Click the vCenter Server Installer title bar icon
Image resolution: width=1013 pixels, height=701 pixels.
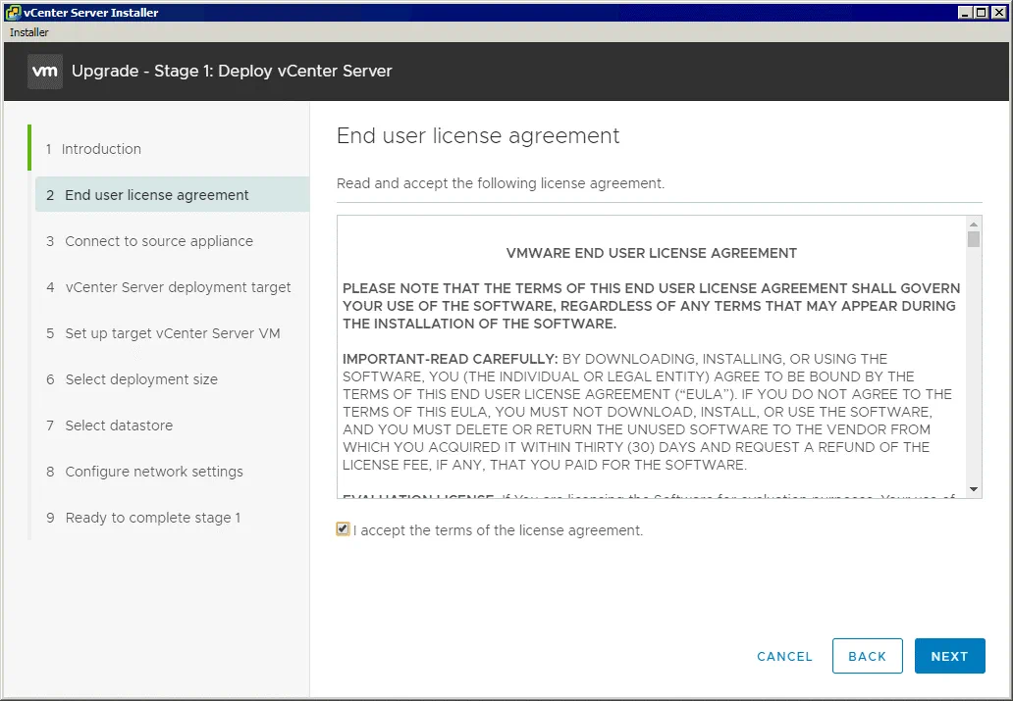(13, 13)
